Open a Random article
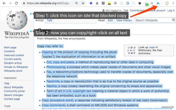The image size is (176, 110). [13, 63]
